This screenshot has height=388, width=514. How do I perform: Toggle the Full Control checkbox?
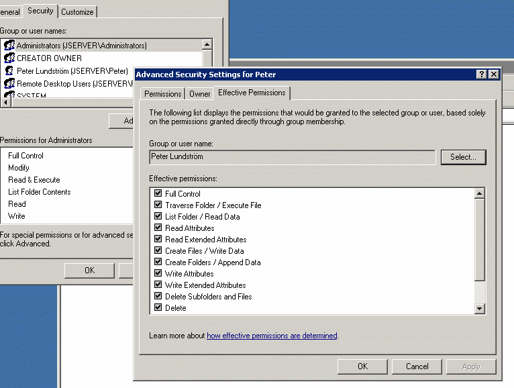click(x=158, y=193)
